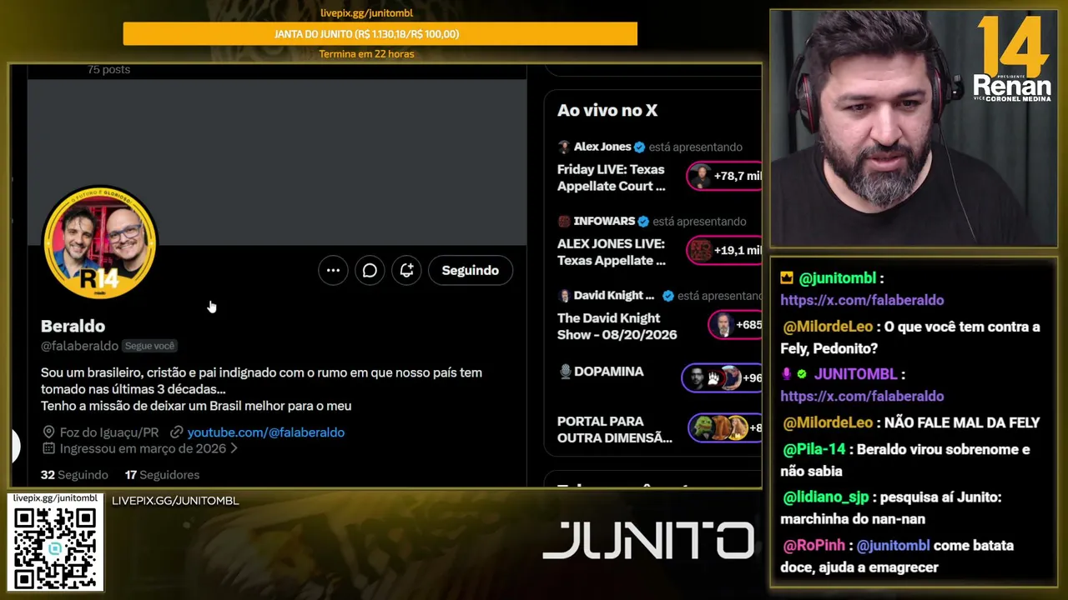Screen dimensions: 1068x600
Task: Open the x.com/falaberaldo link under purple JUNITOMBL
Action: tap(863, 396)
